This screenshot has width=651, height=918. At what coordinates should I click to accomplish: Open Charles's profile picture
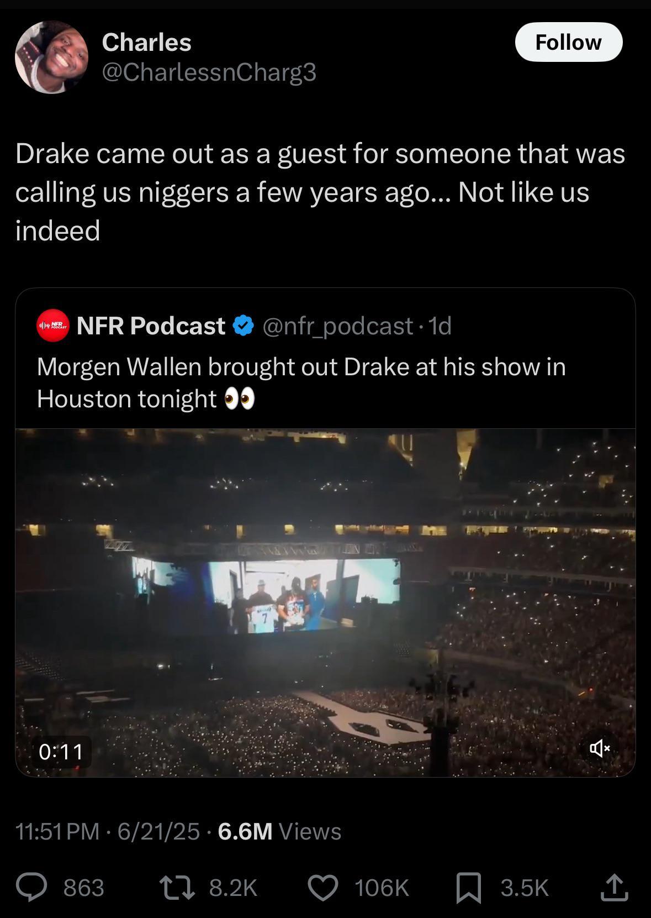(x=51, y=57)
